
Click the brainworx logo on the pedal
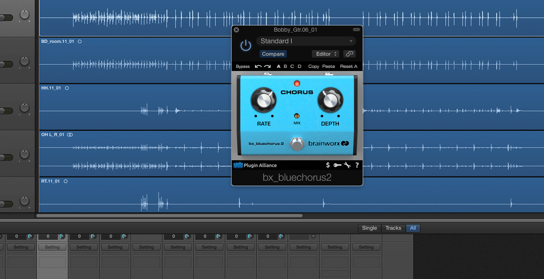click(x=329, y=143)
